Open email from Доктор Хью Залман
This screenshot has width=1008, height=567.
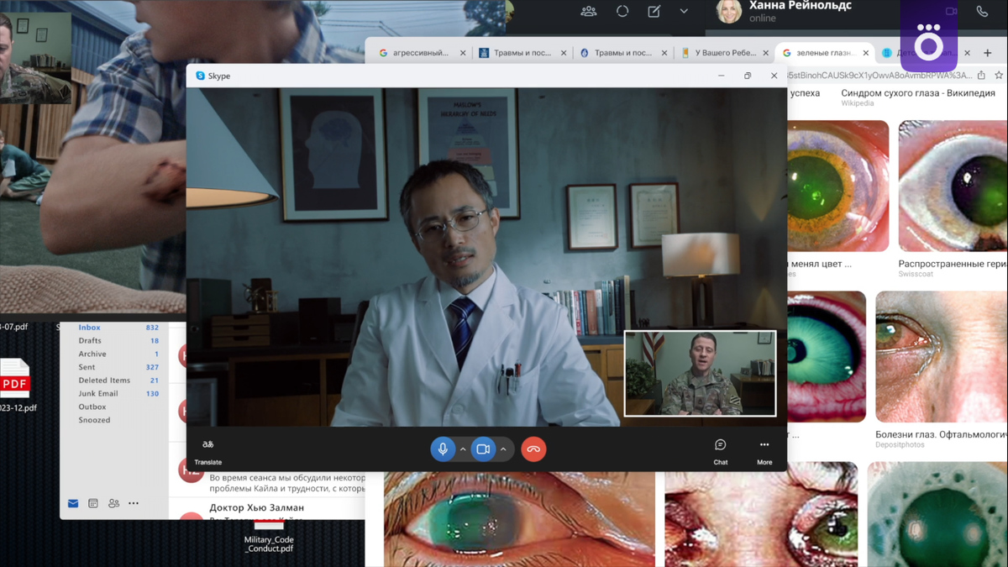tap(257, 507)
